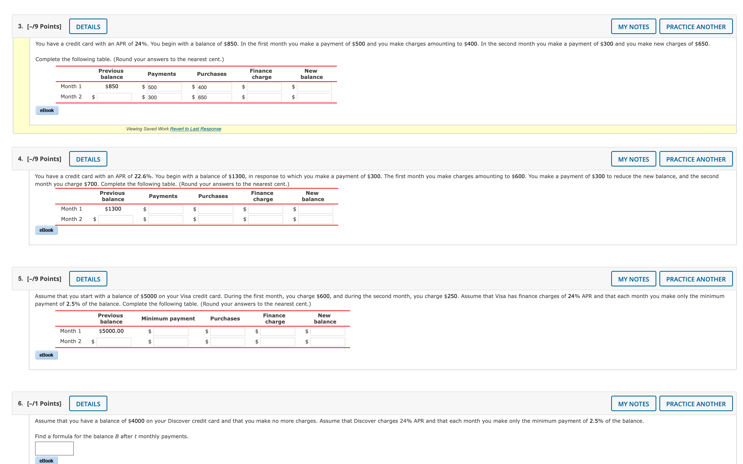The width and height of the screenshot is (743, 464).
Task: Click Month 1 minimum payment field, question 5
Action: pyautogui.click(x=171, y=332)
